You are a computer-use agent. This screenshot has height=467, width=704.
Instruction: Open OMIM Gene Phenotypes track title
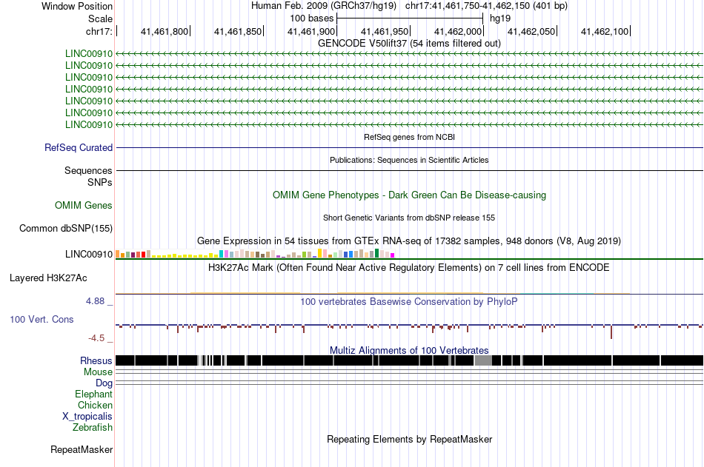[x=409, y=195]
